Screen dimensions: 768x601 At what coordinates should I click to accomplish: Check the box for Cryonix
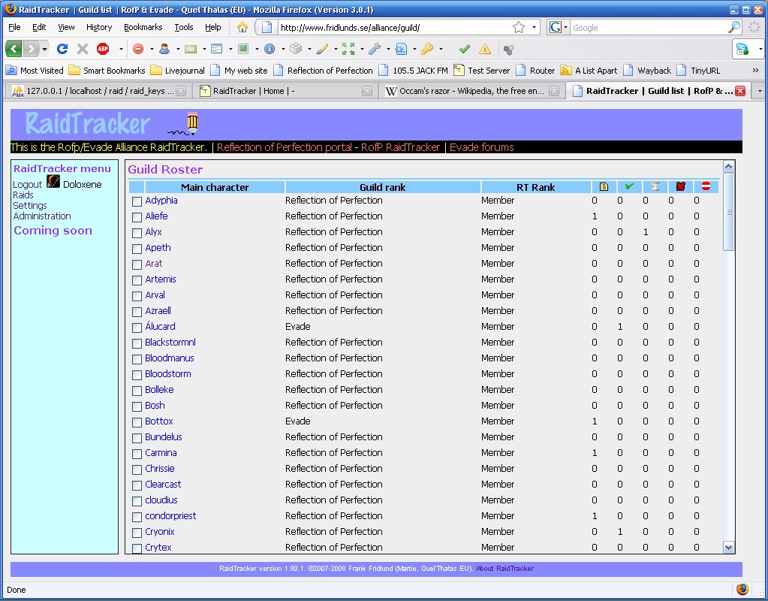pos(137,533)
